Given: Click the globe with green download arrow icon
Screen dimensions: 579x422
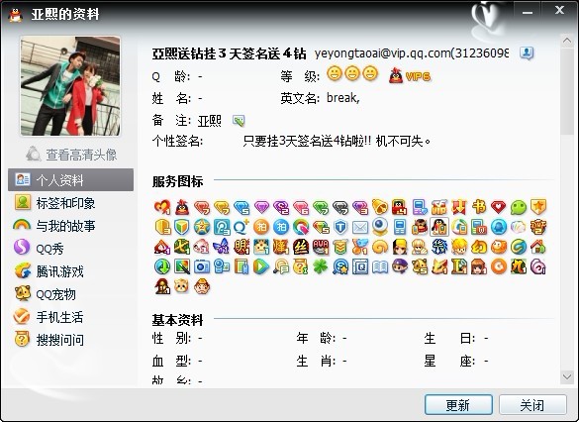Looking at the screenshot, I should coord(162,266).
